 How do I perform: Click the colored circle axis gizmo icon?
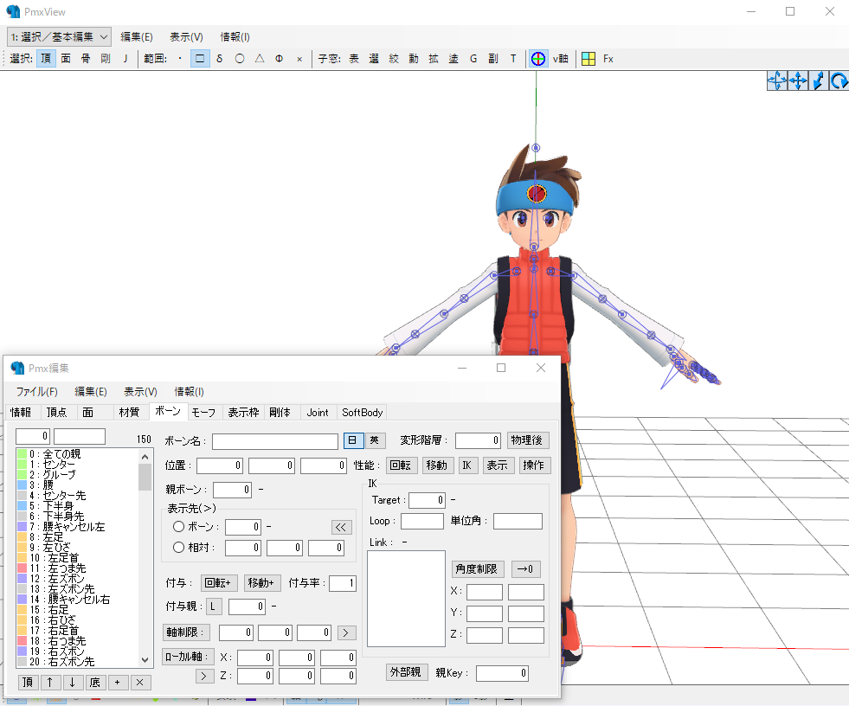pyautogui.click(x=537, y=59)
